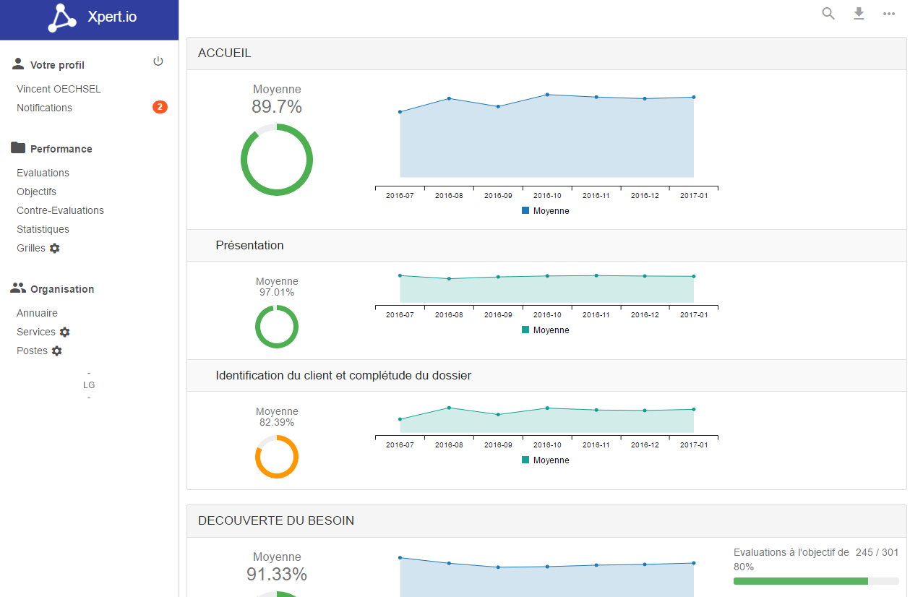Click the Xpert.io brand title
Image resolution: width=910 pixels, height=597 pixels.
111,18
